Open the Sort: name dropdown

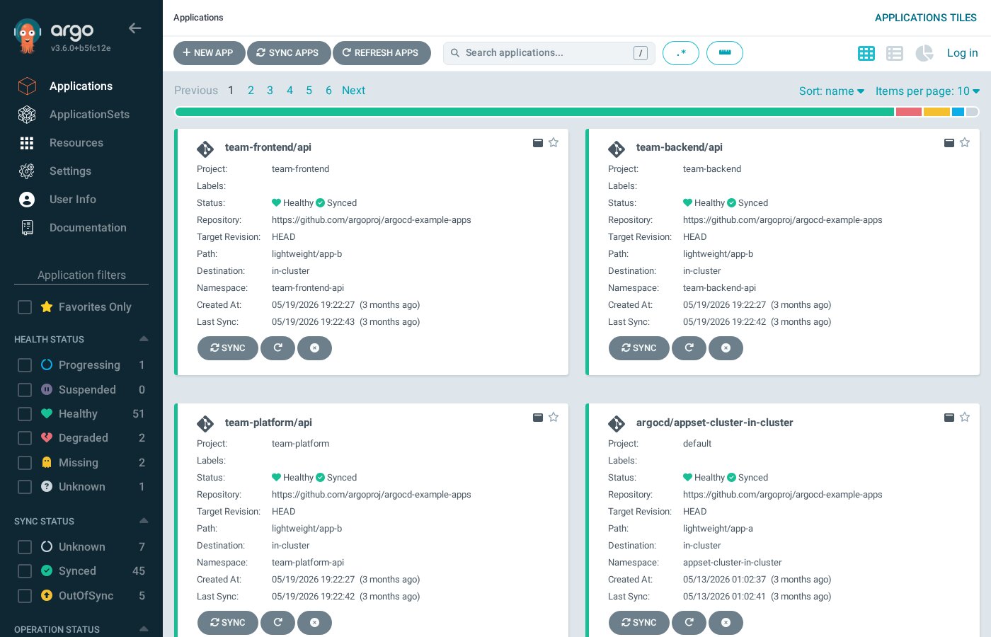pyautogui.click(x=832, y=91)
